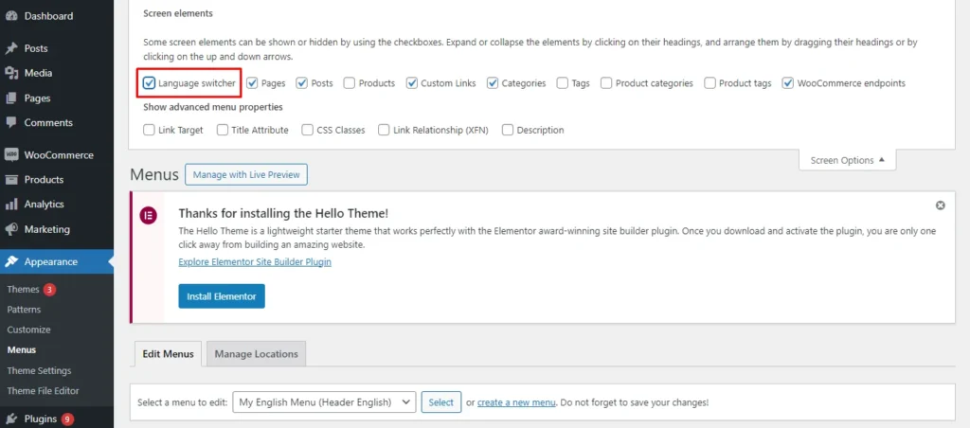Dismiss the Hello Theme notice
Screen dimensions: 970x428
pos(940,205)
